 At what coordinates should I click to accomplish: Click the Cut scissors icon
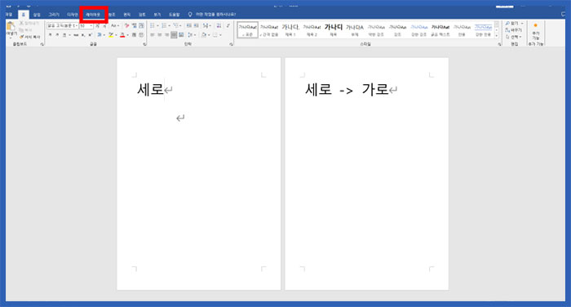[x=22, y=24]
